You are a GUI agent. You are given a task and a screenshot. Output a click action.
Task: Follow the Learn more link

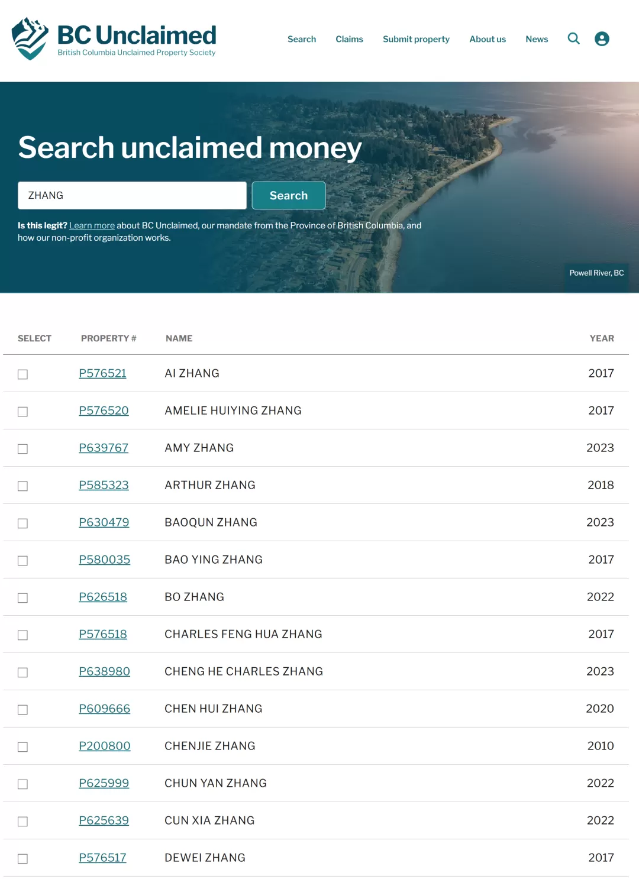tap(92, 225)
